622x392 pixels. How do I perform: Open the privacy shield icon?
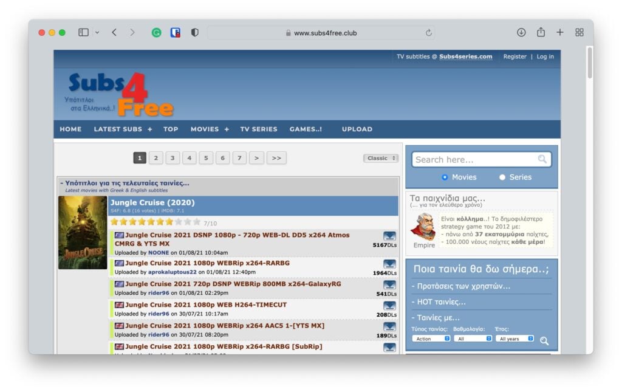(x=195, y=33)
